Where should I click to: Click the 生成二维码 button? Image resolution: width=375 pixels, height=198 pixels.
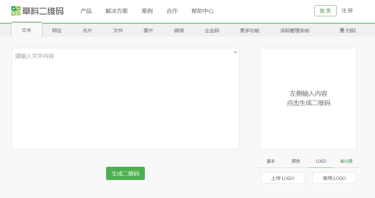click(x=125, y=173)
